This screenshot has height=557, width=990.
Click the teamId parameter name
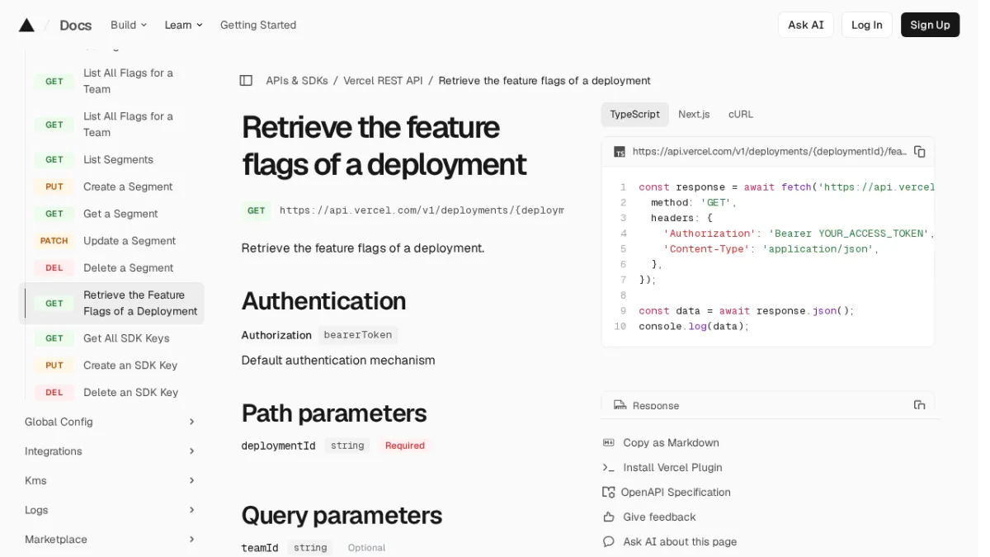click(260, 548)
